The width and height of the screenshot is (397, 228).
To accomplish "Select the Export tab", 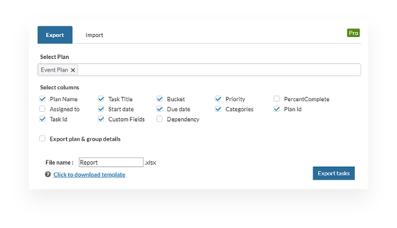I will pyautogui.click(x=55, y=35).
